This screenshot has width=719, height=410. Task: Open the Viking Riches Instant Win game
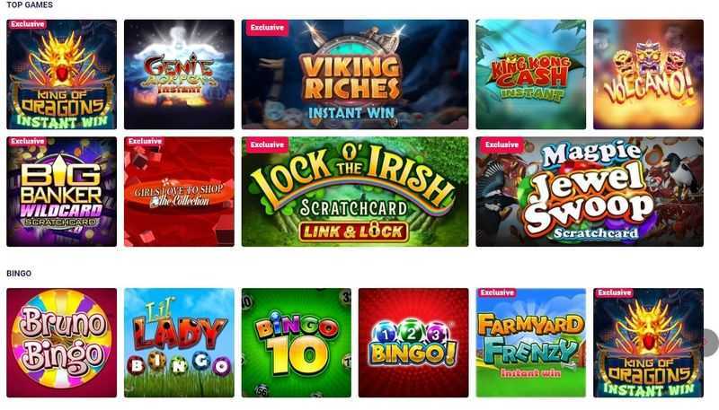point(355,74)
